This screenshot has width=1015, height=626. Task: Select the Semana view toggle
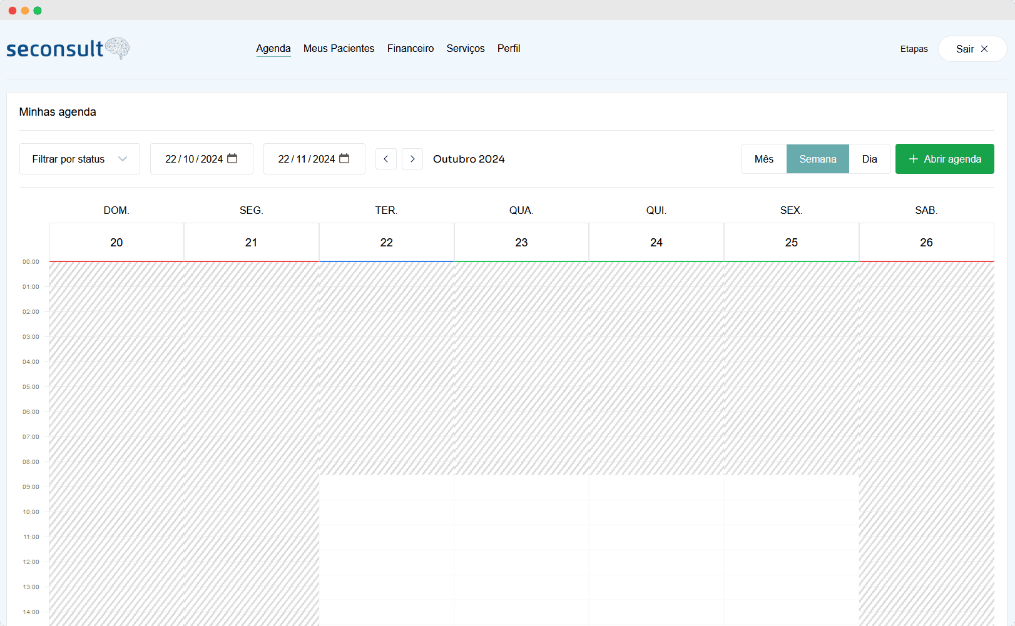817,159
